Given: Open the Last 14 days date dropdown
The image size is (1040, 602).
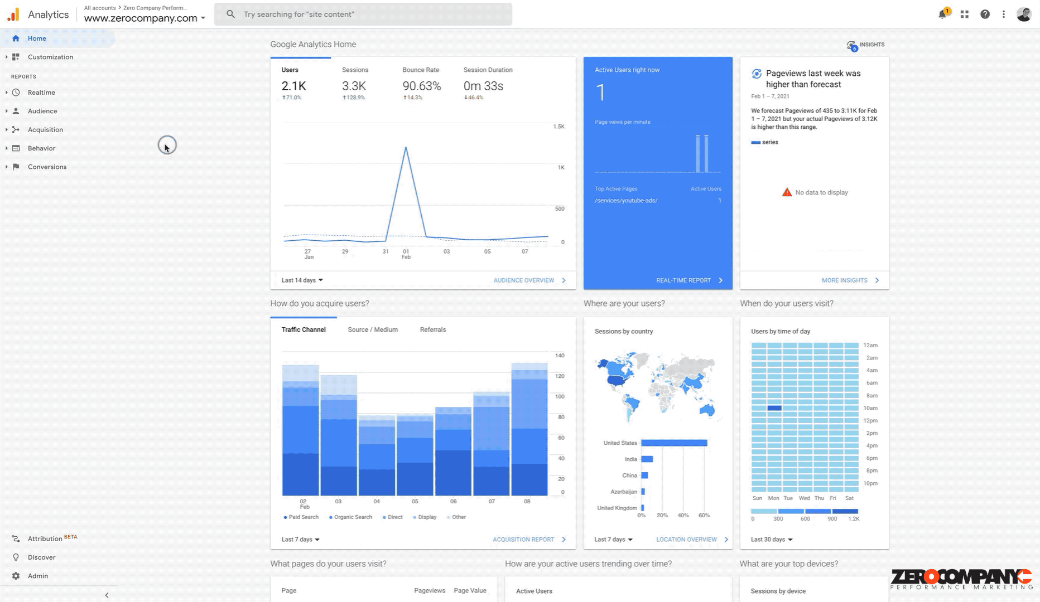Looking at the screenshot, I should pos(302,280).
